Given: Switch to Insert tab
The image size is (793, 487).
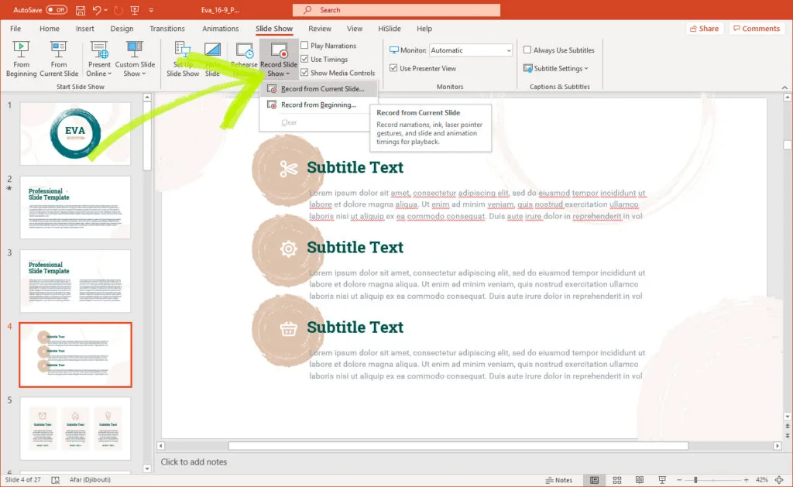Looking at the screenshot, I should tap(85, 29).
